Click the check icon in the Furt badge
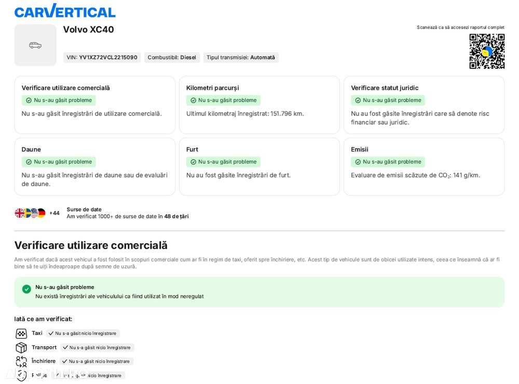The width and height of the screenshot is (519, 384). (x=193, y=162)
